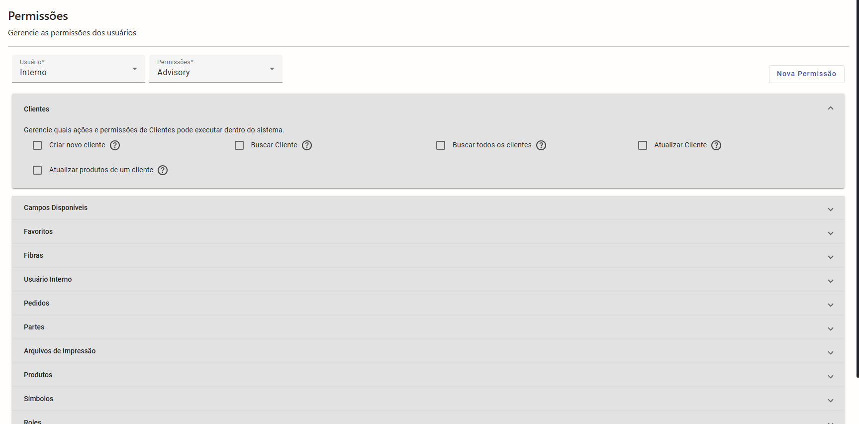The image size is (859, 424).
Task: Open the Usuário dropdown showing Interno
Action: pos(79,69)
